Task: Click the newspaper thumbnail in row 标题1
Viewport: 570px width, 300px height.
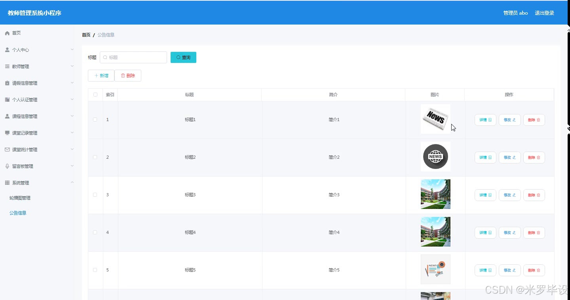Action: pyautogui.click(x=435, y=119)
